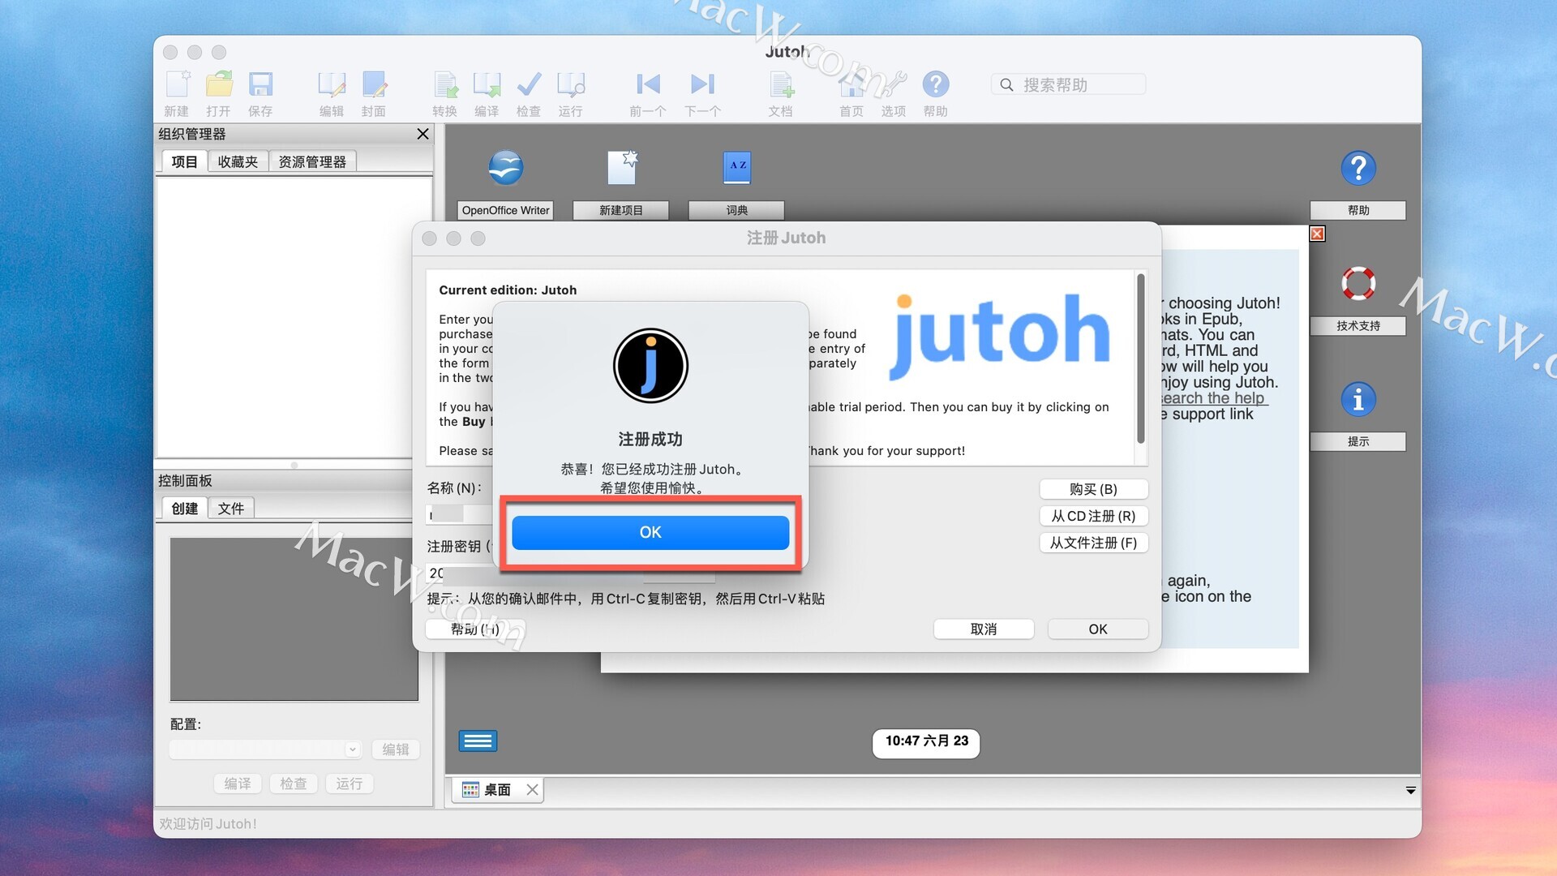Open the tab list dropdown arrow at bottom right
The width and height of the screenshot is (1557, 876).
pyautogui.click(x=1410, y=790)
